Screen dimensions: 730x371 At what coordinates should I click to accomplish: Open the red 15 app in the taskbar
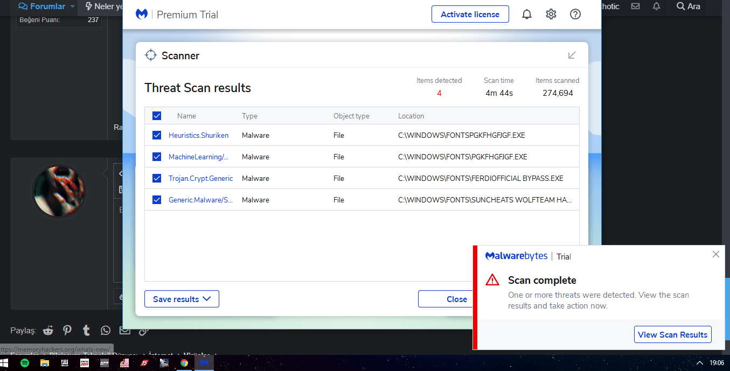point(144,363)
